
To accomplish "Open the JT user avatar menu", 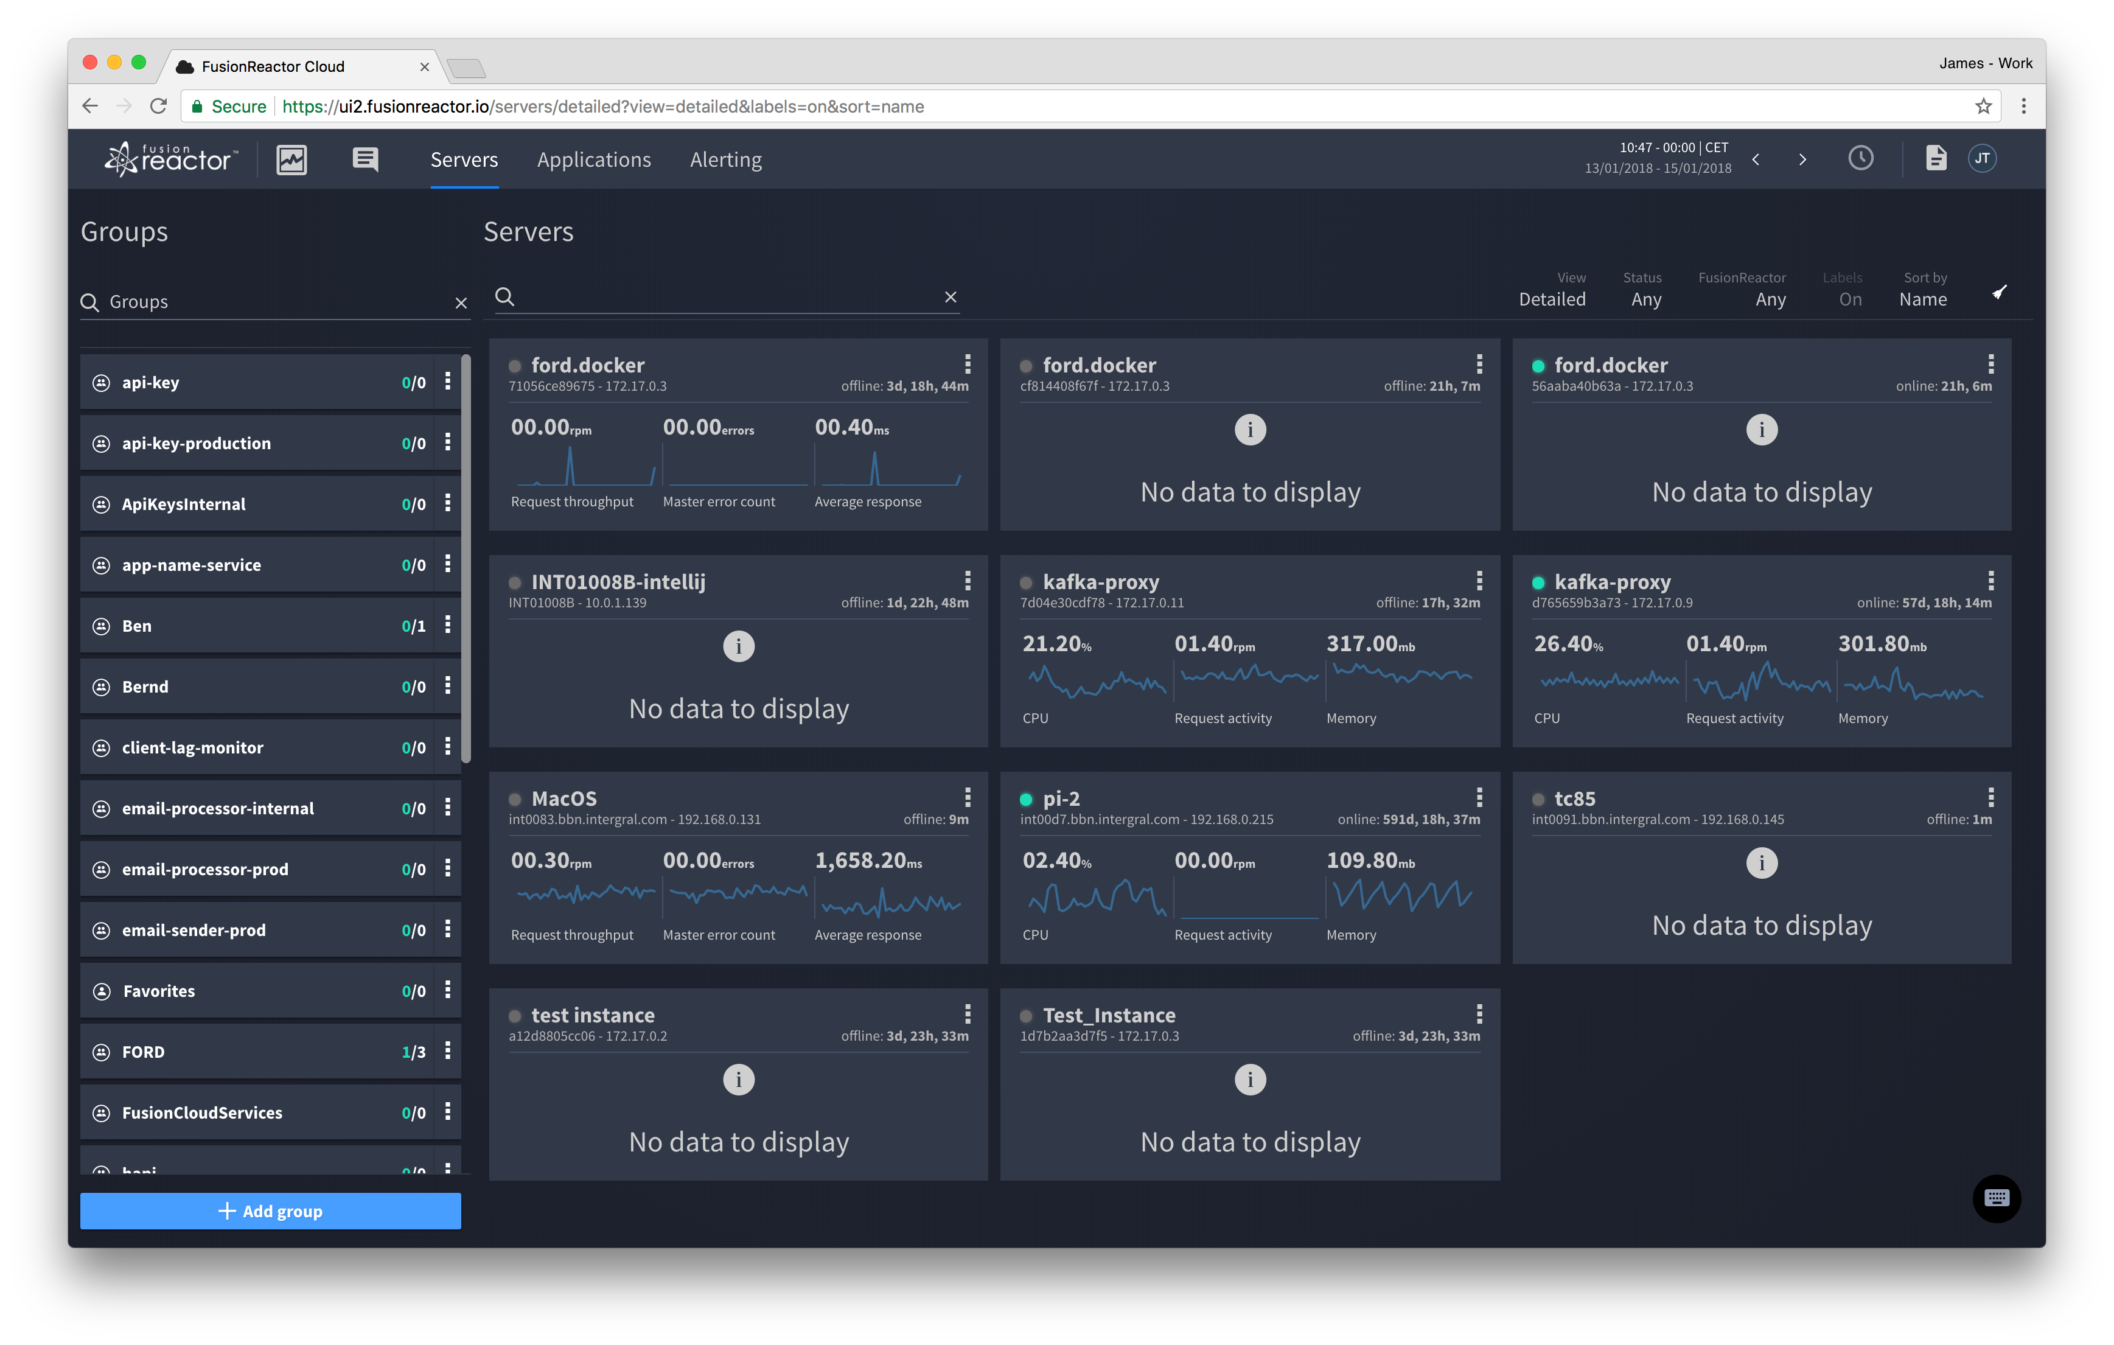I will 1981,158.
